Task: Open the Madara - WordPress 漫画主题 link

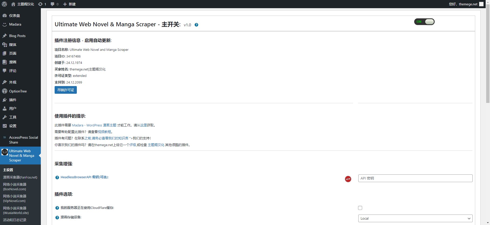Action: click(94, 125)
